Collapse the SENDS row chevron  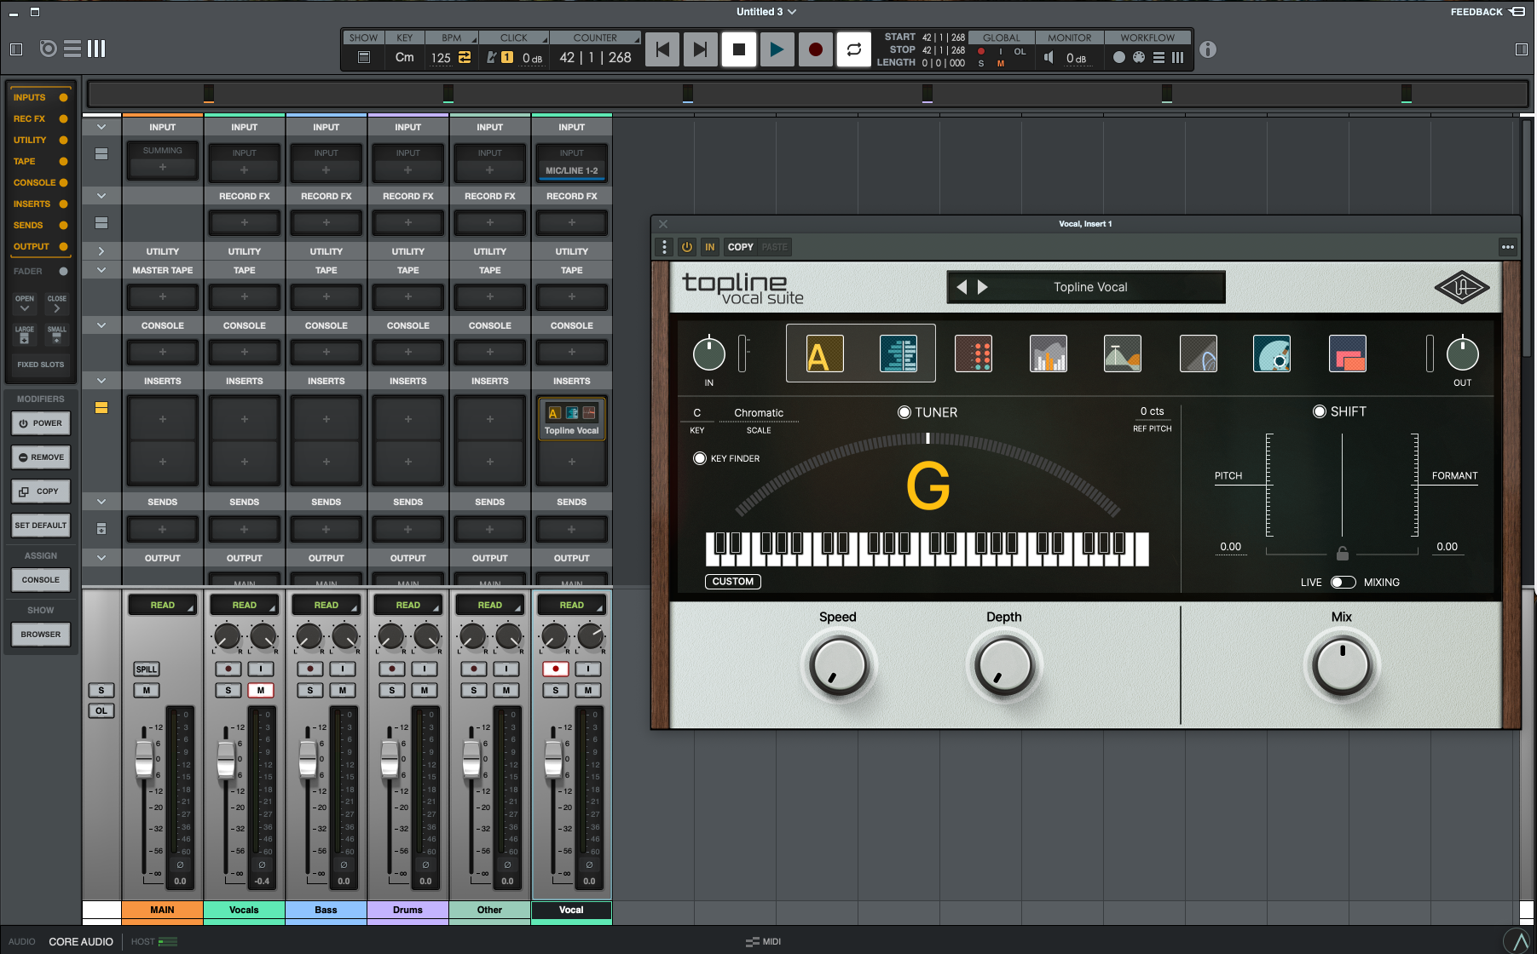pos(101,502)
